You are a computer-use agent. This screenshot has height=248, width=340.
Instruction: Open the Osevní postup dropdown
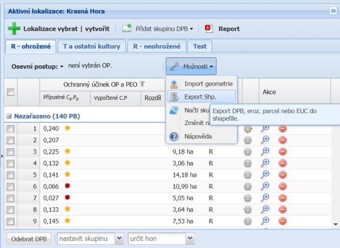coord(37,66)
